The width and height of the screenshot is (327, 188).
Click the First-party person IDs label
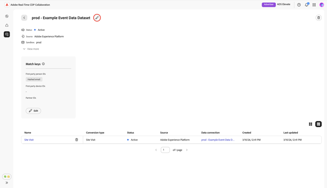tap(36, 74)
